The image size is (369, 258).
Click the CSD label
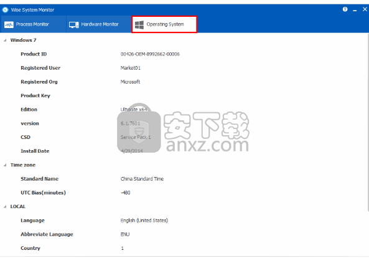tap(26, 137)
